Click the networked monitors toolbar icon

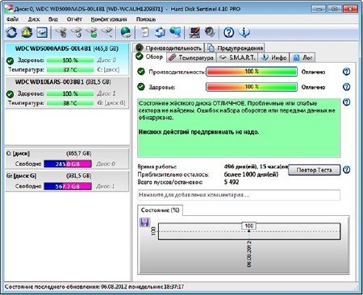(x=176, y=32)
